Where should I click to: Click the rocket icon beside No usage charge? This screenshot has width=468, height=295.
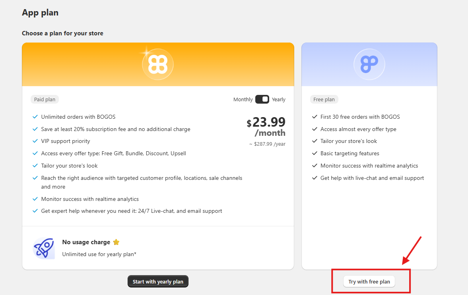pyautogui.click(x=44, y=248)
